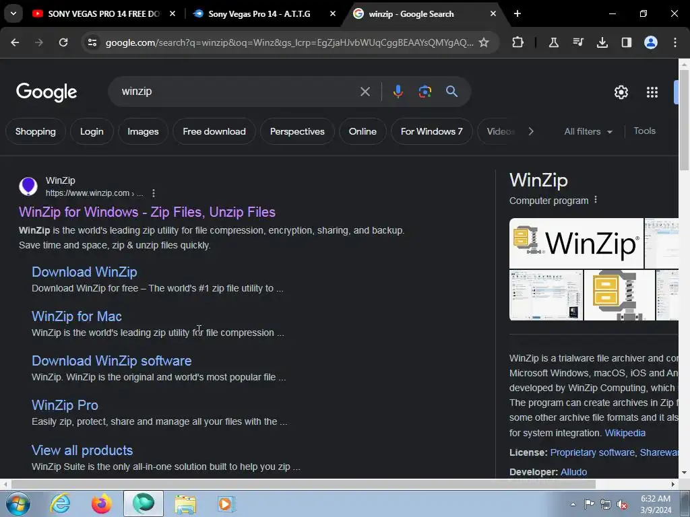Start voice search with microphone icon
690x517 pixels.
tap(398, 92)
